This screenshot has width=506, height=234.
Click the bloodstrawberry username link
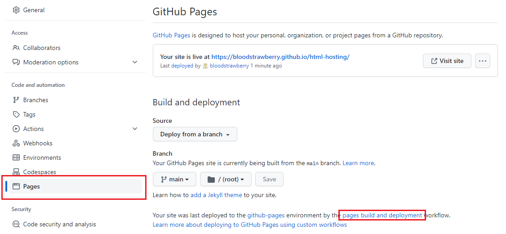[x=229, y=66]
